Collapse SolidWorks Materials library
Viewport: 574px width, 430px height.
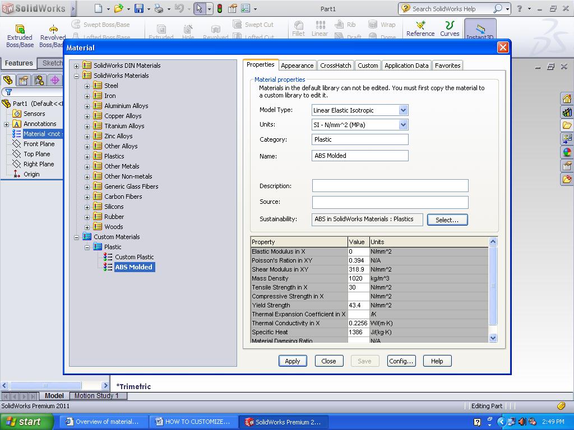[76, 76]
